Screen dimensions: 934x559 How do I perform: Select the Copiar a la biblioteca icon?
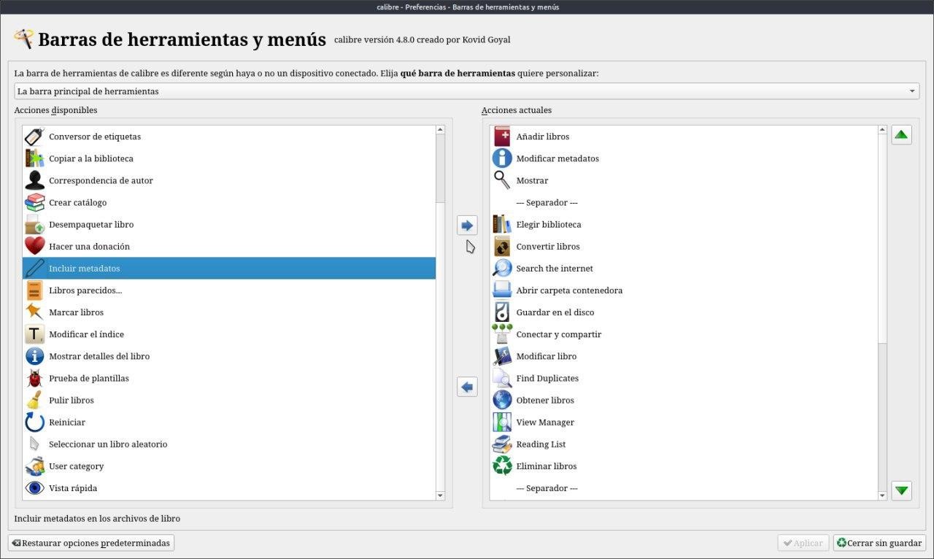point(34,158)
